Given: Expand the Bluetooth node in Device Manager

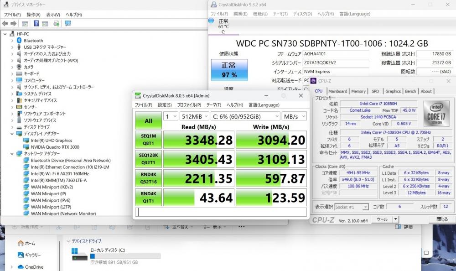Looking at the screenshot, I should (12, 41).
